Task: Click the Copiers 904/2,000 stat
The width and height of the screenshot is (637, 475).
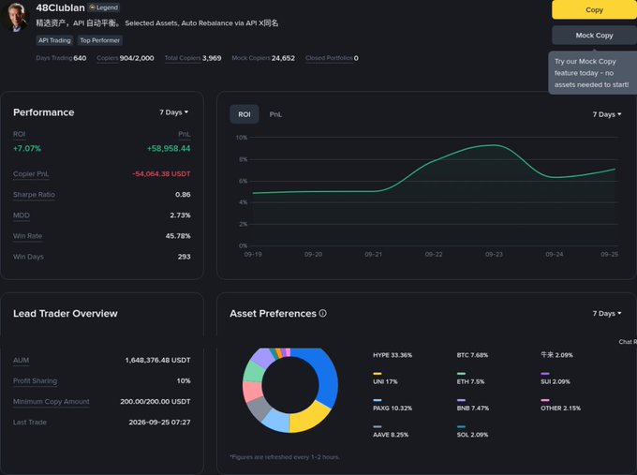Action: [126, 58]
